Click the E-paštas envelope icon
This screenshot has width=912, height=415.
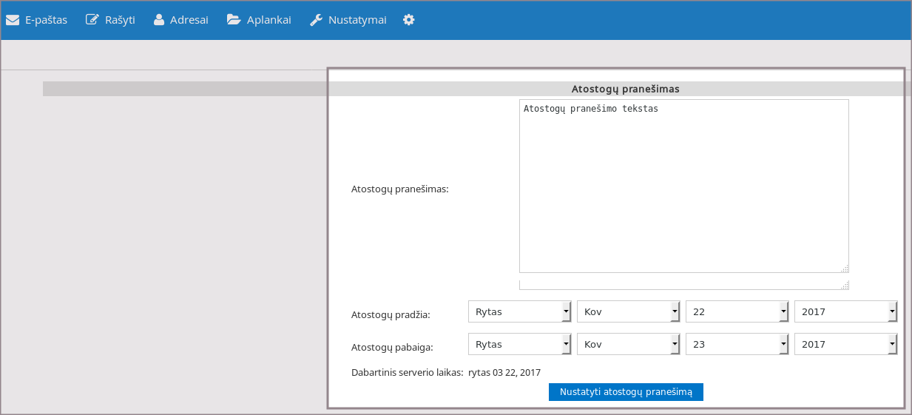point(13,20)
